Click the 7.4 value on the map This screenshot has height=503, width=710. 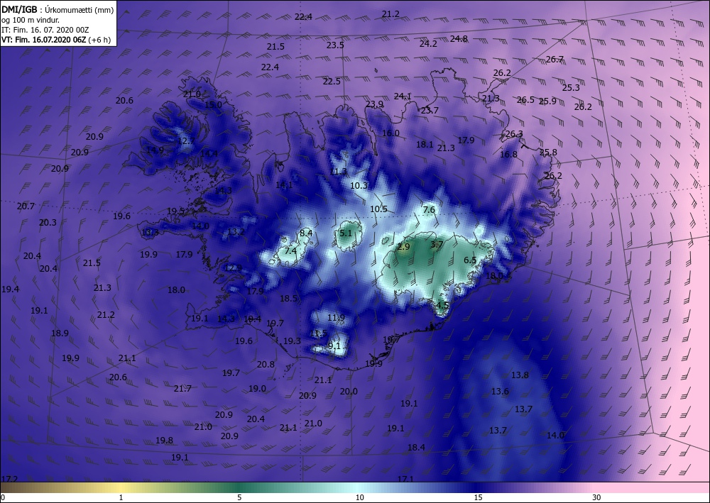point(290,251)
